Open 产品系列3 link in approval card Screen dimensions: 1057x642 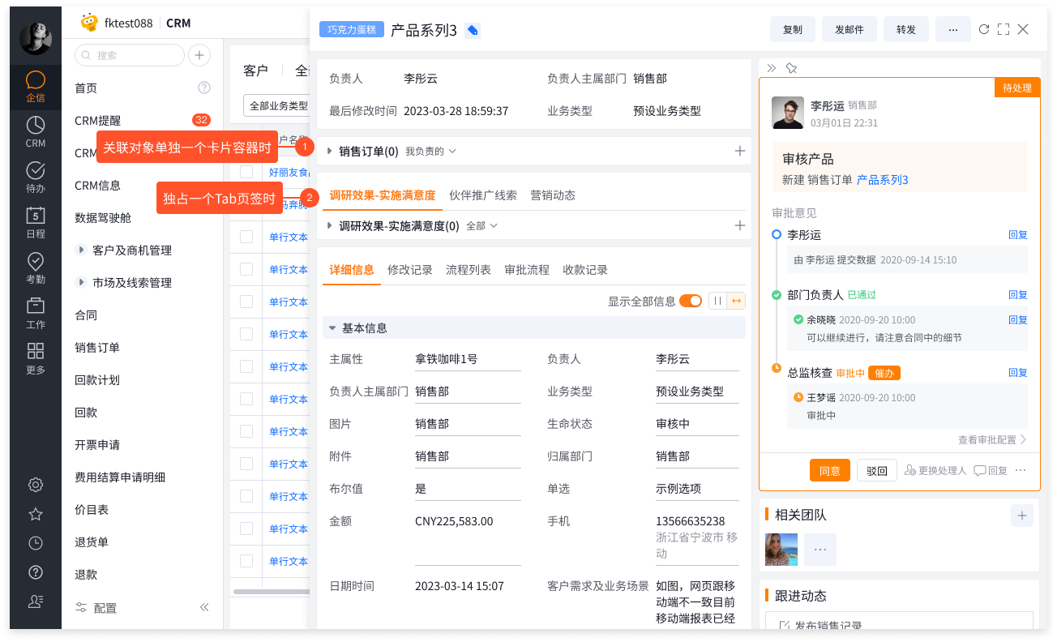click(883, 180)
